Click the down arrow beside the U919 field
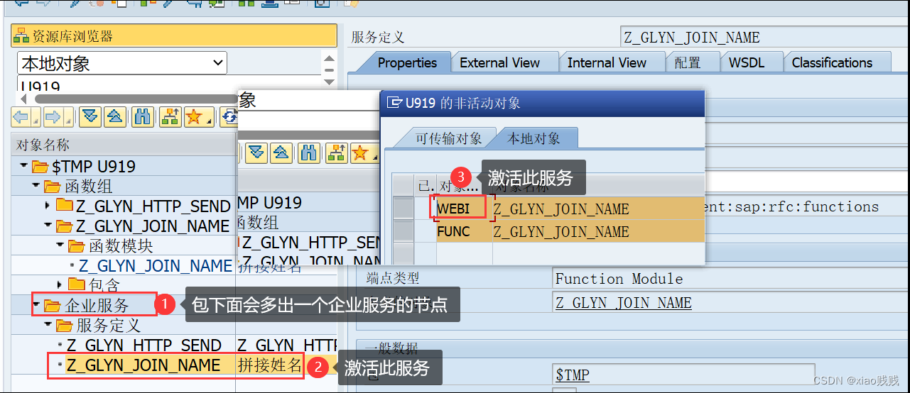 point(328,82)
